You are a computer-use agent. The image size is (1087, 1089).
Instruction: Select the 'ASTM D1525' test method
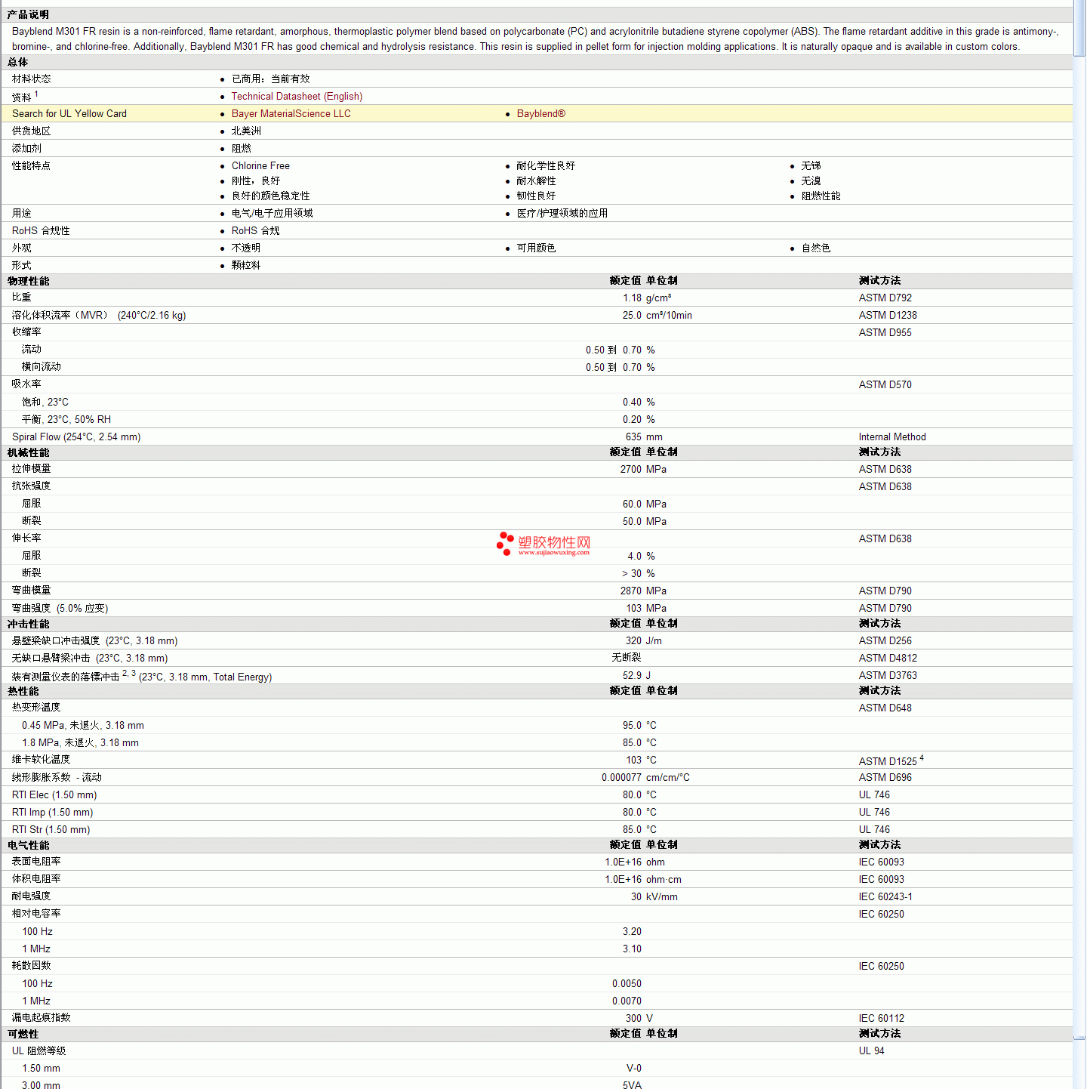pos(888,761)
